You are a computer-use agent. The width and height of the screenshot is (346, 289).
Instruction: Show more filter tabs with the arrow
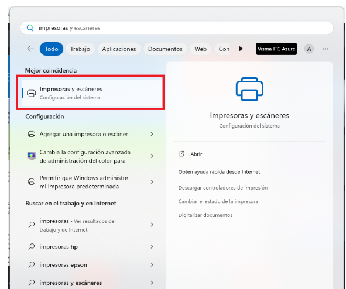point(241,49)
